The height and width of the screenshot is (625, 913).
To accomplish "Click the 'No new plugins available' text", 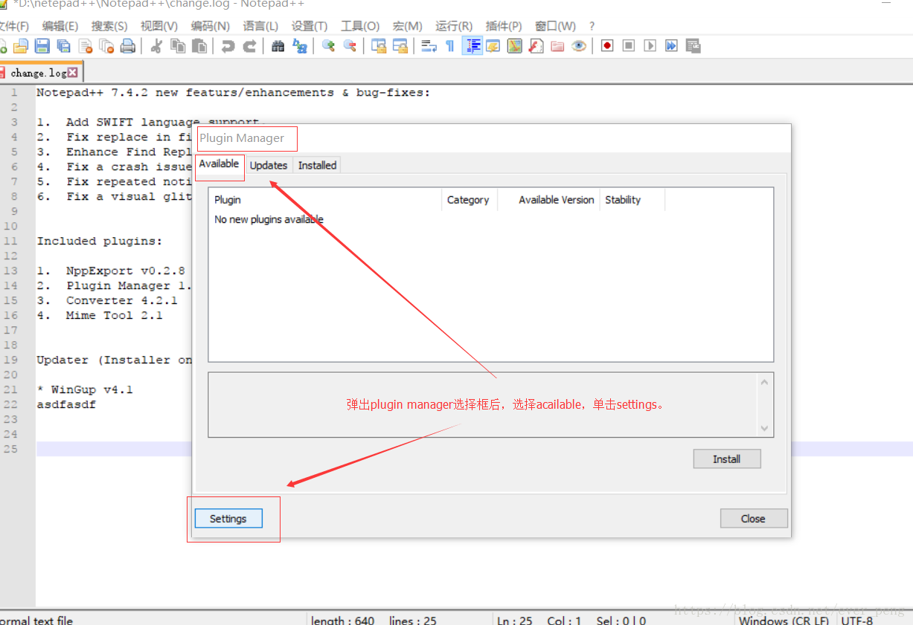I will [269, 220].
